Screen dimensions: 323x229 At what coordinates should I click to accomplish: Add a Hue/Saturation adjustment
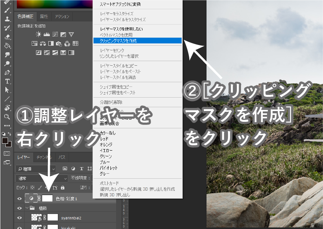(34, 43)
